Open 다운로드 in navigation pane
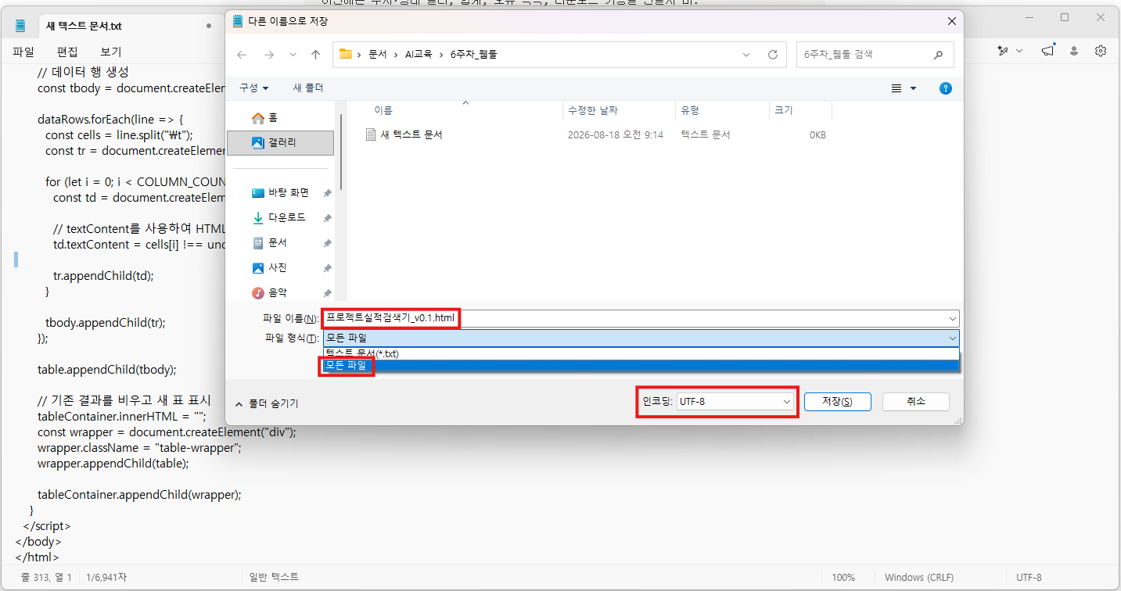This screenshot has width=1121, height=591. coord(281,217)
